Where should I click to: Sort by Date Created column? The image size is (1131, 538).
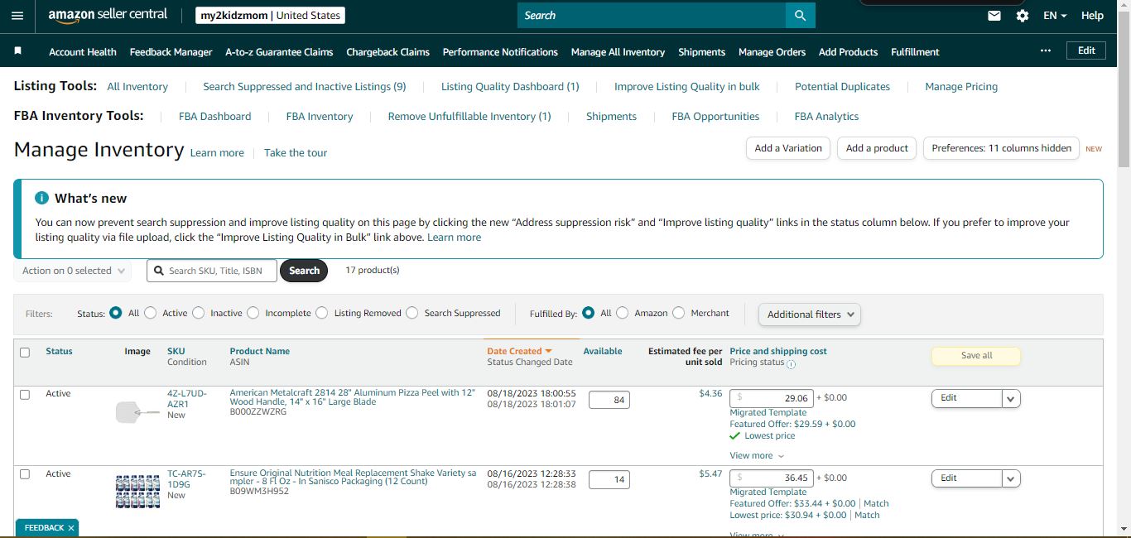click(519, 351)
